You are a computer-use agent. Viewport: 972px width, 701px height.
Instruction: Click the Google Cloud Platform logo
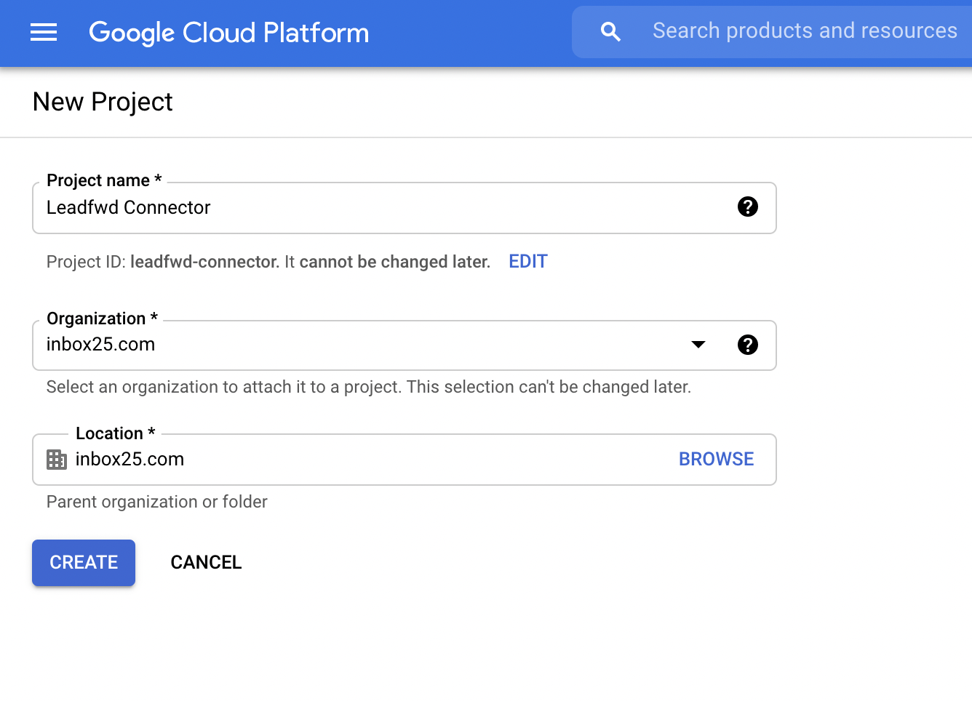pos(228,33)
